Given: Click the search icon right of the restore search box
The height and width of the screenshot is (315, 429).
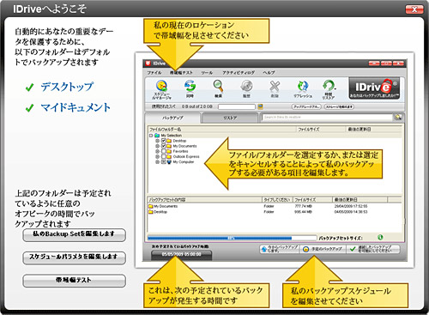Looking at the screenshot, I should [398, 117].
